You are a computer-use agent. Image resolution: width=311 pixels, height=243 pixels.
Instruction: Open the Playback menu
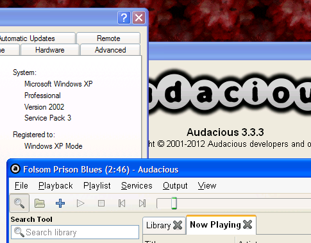coord(56,185)
